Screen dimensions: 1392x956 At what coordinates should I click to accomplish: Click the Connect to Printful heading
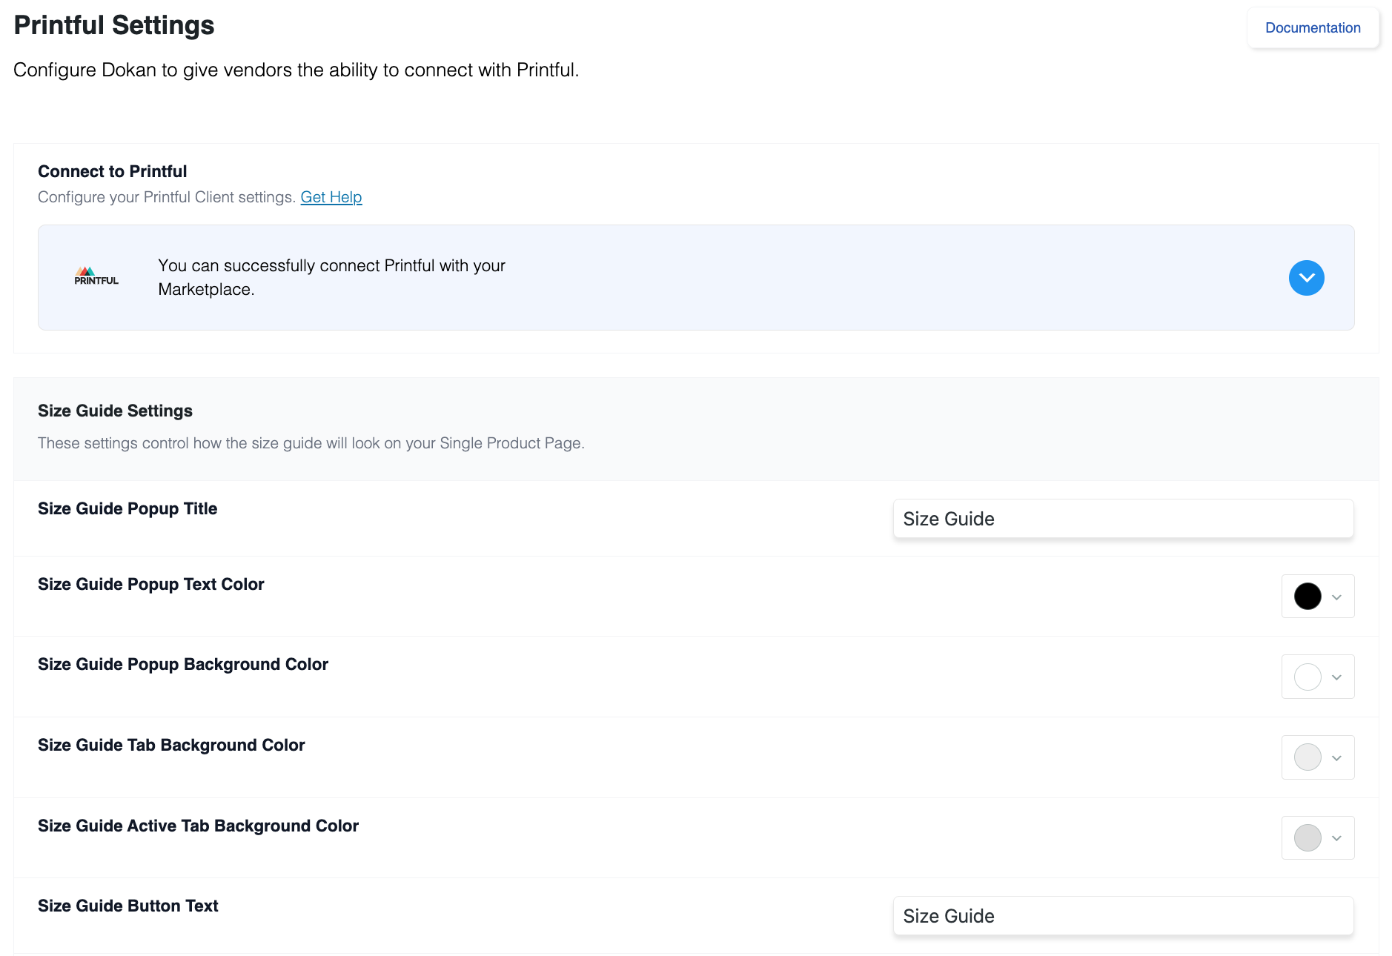[113, 171]
